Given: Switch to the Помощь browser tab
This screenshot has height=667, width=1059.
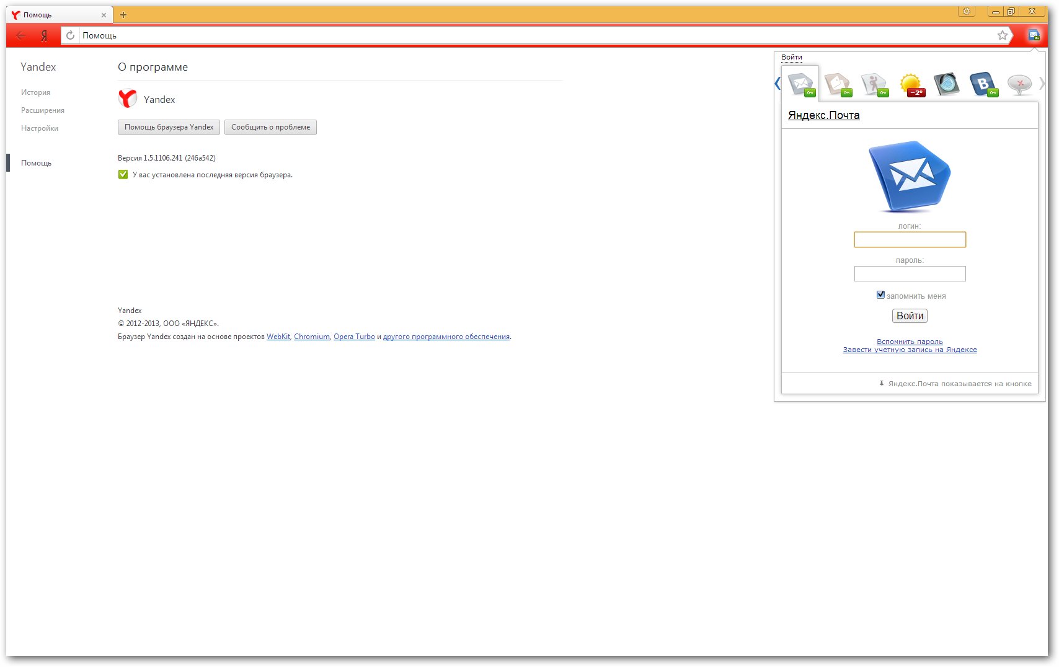Looking at the screenshot, I should pos(59,15).
